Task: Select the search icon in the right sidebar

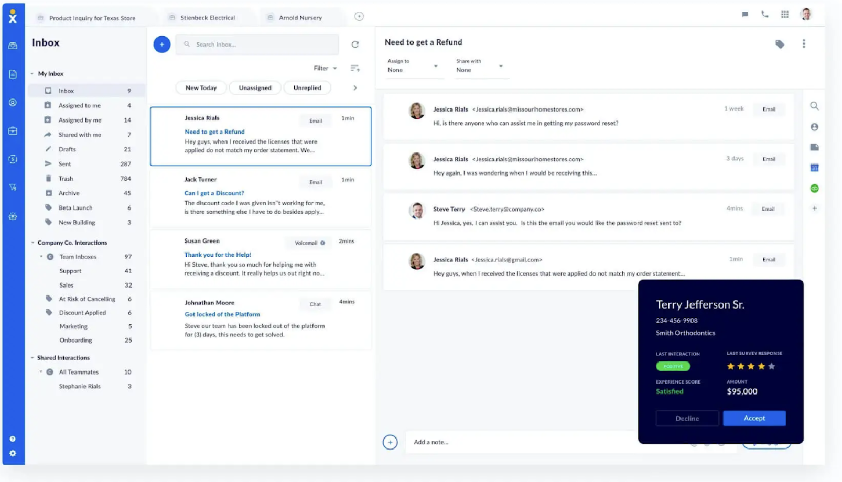Action: click(814, 106)
